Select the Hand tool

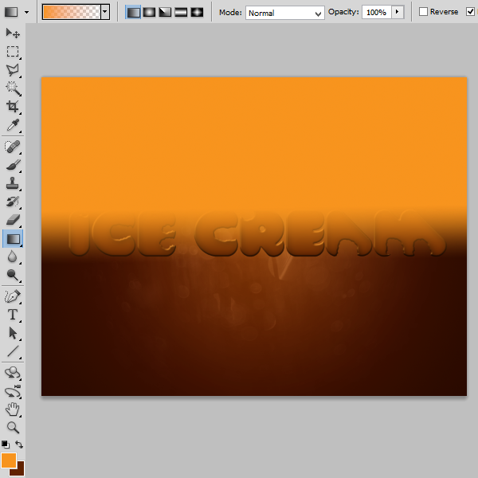13,409
